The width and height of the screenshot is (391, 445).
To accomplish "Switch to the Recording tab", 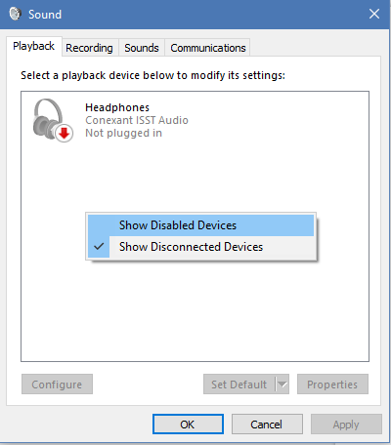I will pos(89,48).
